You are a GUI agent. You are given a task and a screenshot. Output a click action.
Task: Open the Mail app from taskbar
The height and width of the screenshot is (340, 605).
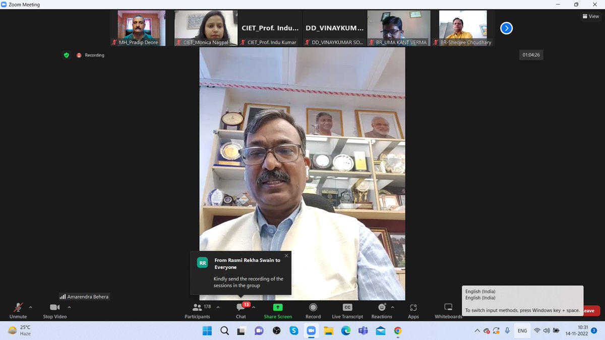coord(380,331)
